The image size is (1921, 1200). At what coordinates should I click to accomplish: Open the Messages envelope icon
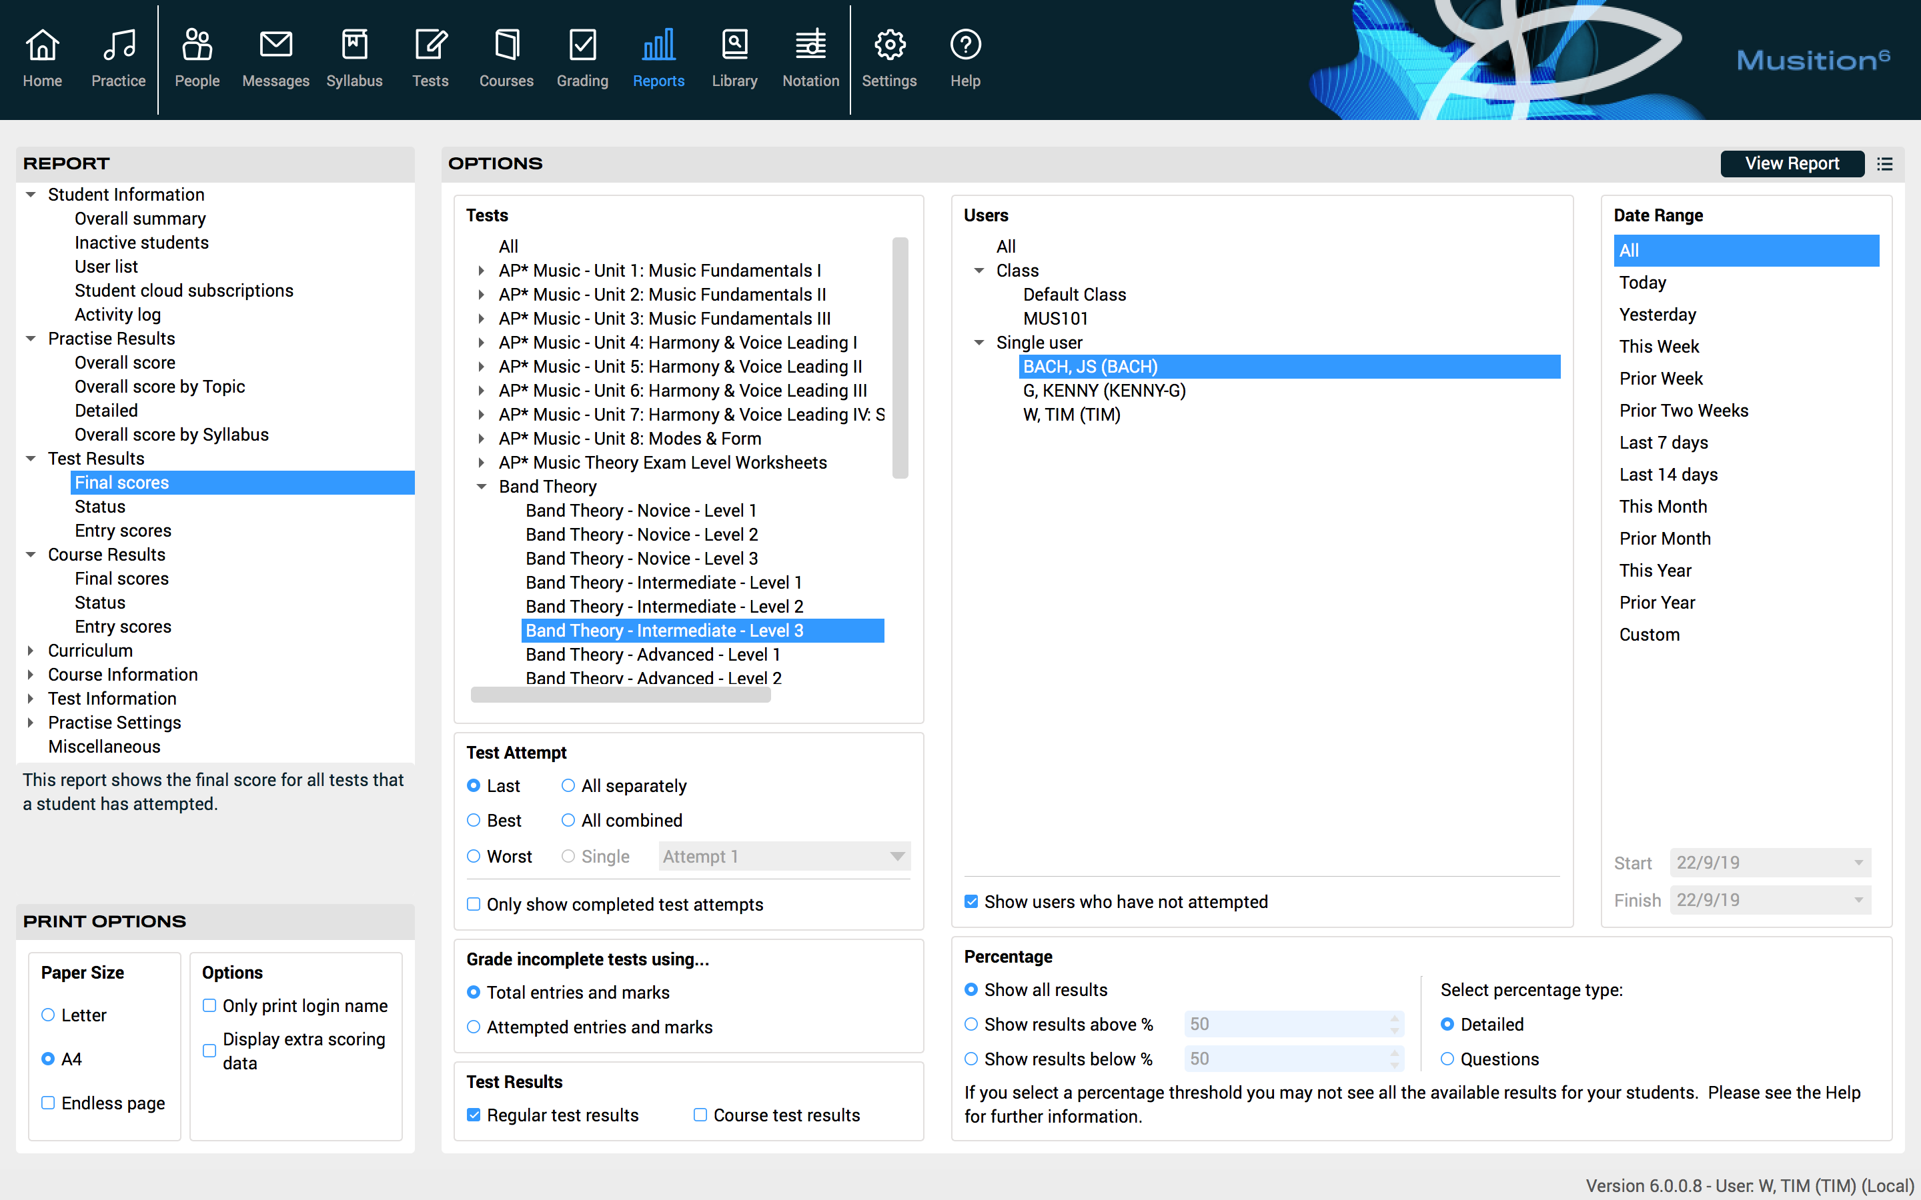pyautogui.click(x=275, y=46)
